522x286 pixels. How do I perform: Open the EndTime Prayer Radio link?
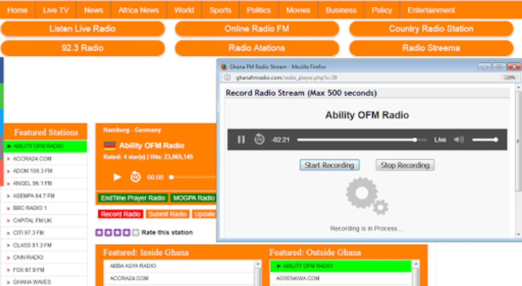133,198
